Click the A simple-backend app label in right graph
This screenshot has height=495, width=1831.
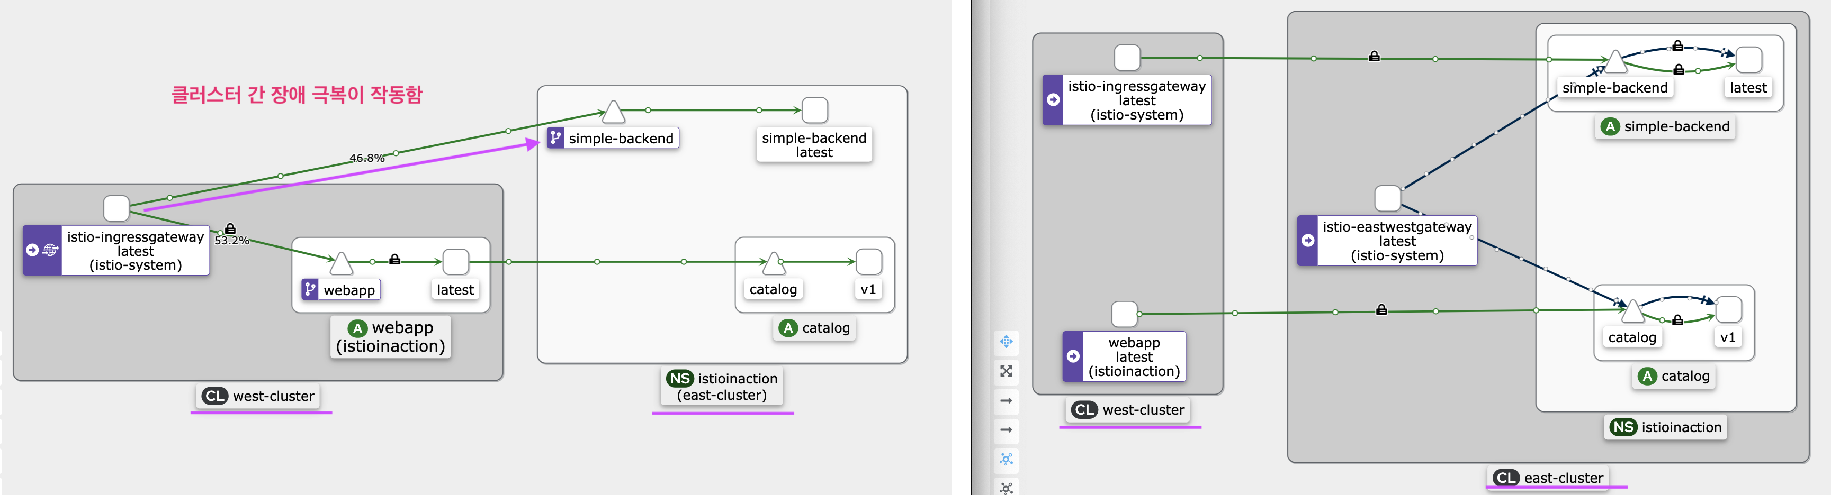tap(1665, 126)
